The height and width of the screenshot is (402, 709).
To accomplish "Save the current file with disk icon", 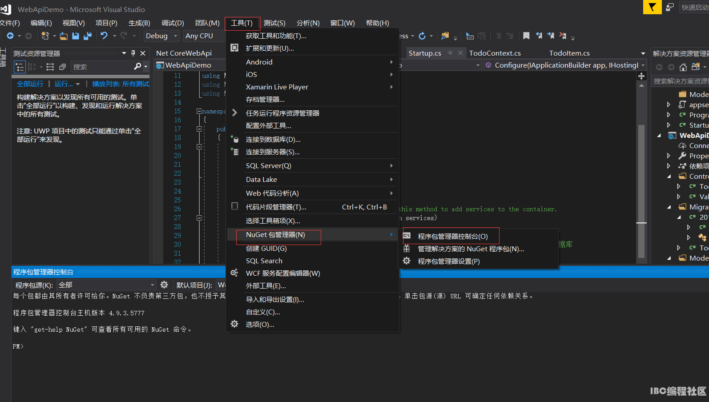I will pos(76,36).
